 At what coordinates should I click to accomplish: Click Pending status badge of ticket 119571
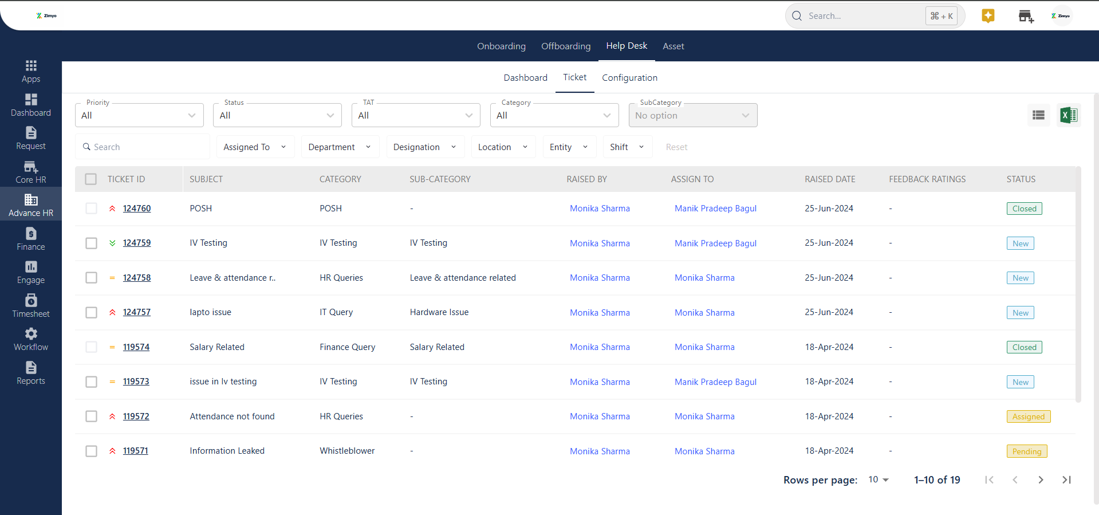[1027, 451]
